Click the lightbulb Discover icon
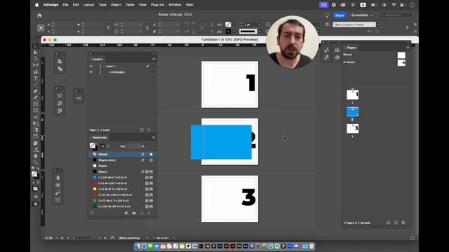This screenshot has width=449, height=252. [327, 15]
